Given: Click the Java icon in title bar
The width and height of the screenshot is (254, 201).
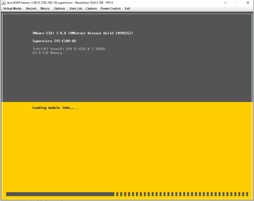Looking at the screenshot, I should point(4,3).
